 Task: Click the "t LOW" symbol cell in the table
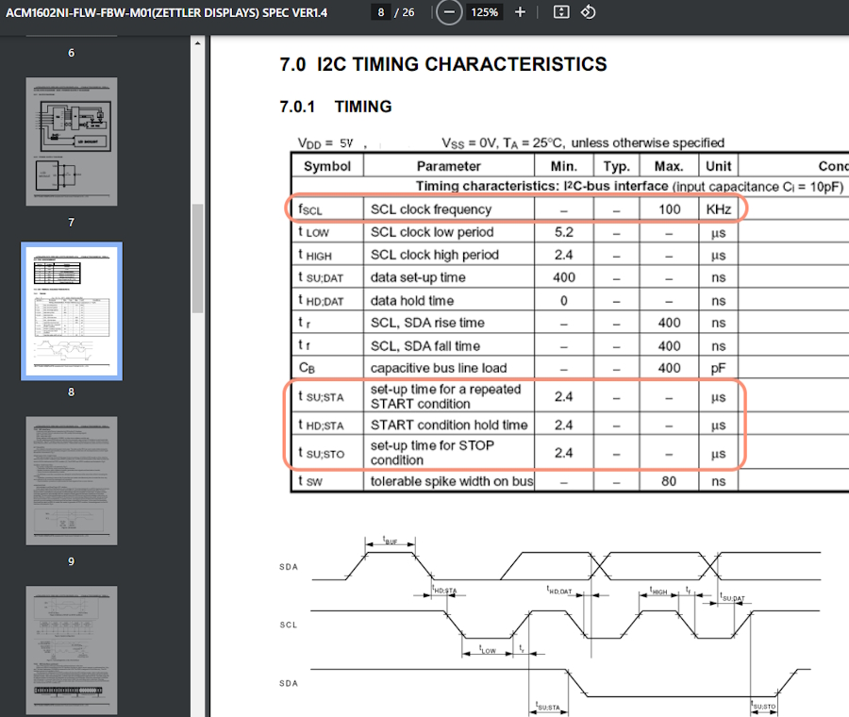coord(313,232)
